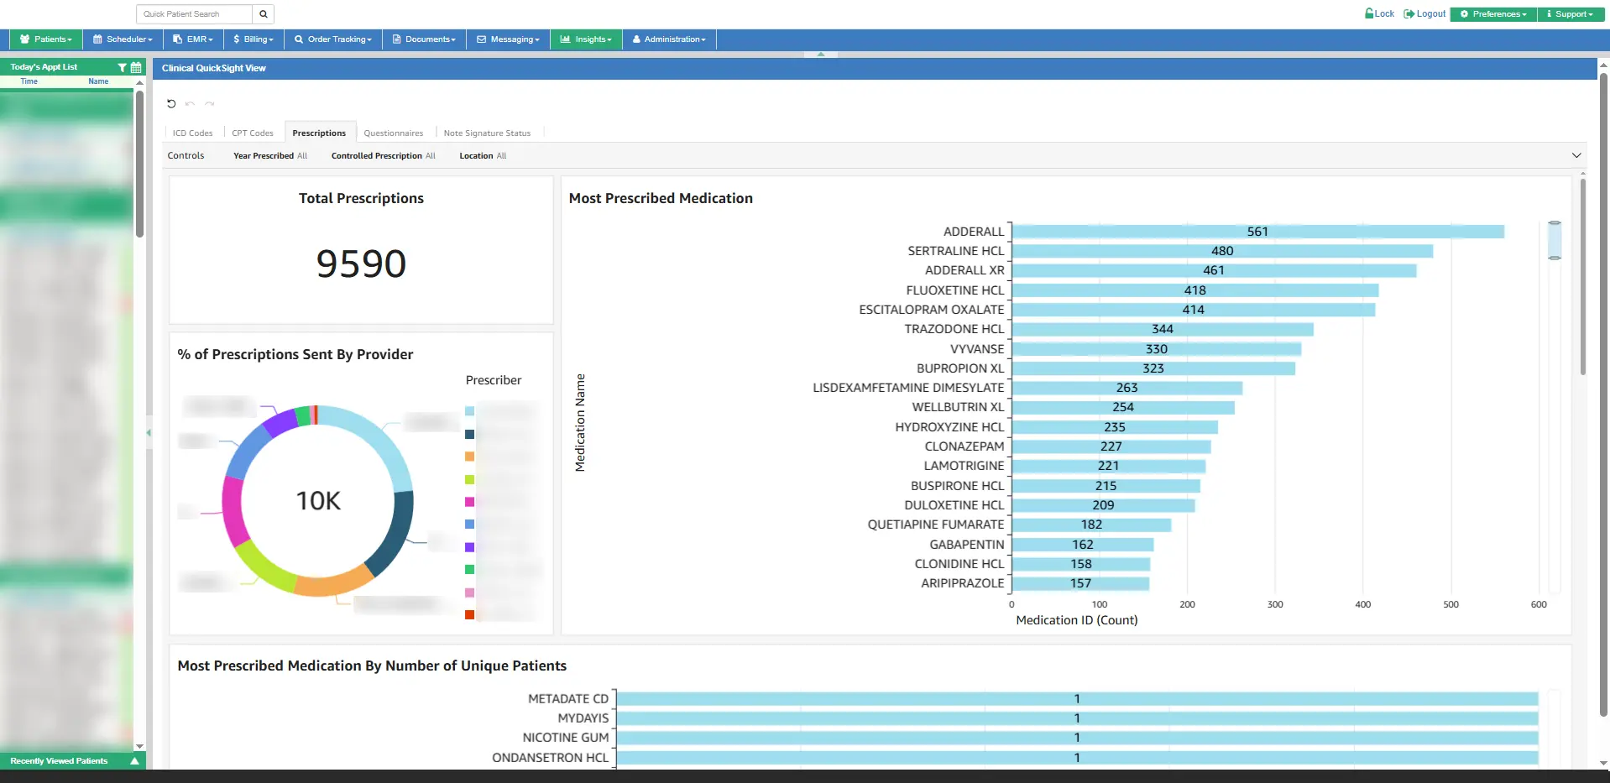The width and height of the screenshot is (1610, 783).
Task: Click the light blue prescriber legend swatch
Action: tap(470, 411)
